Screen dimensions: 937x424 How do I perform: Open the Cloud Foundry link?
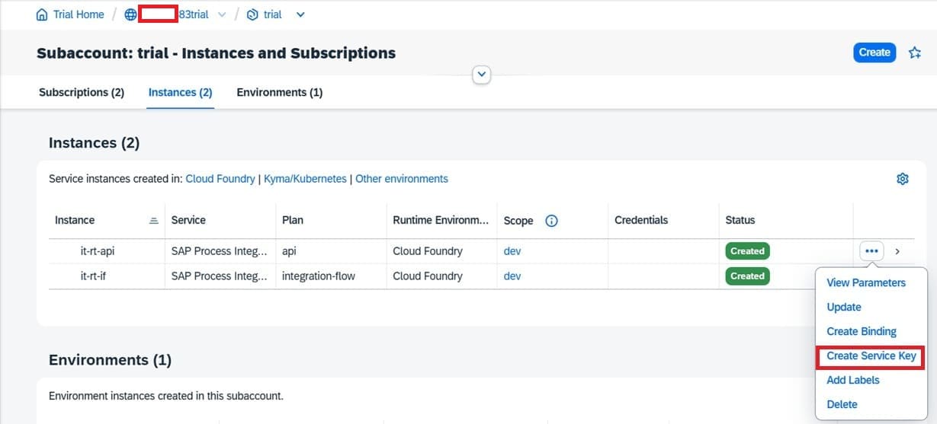point(220,179)
